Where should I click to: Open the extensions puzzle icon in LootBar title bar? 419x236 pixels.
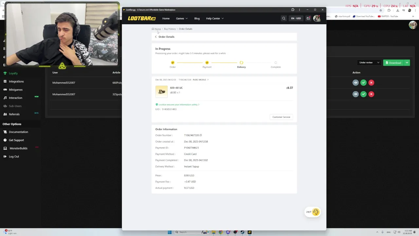(x=293, y=10)
